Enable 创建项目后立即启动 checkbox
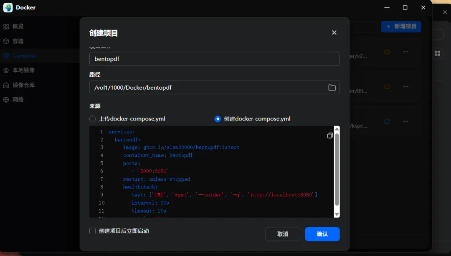The image size is (451, 256). click(x=92, y=231)
